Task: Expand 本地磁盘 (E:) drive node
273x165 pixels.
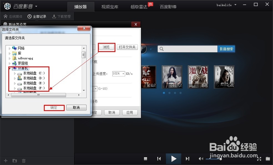Action: click(15, 84)
